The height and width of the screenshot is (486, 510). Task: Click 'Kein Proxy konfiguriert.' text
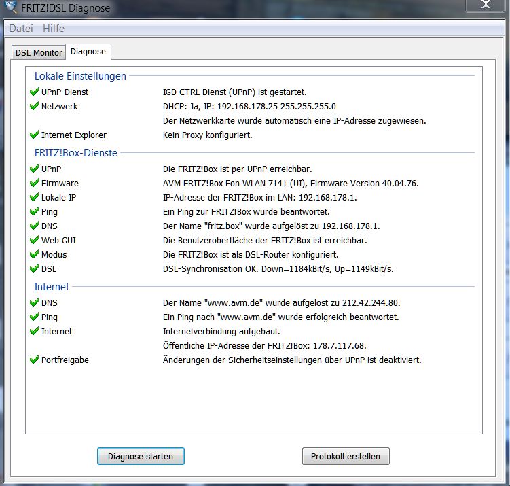tap(208, 135)
